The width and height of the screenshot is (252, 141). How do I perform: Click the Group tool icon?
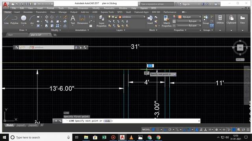coord(206,20)
